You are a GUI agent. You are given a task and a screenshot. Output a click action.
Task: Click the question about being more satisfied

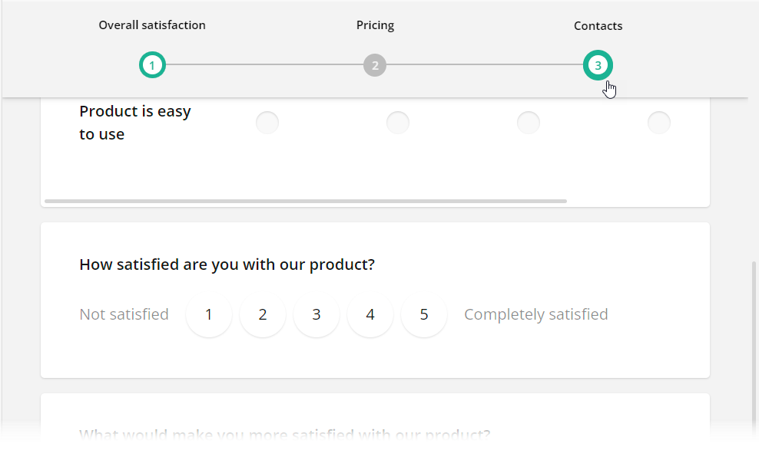283,434
